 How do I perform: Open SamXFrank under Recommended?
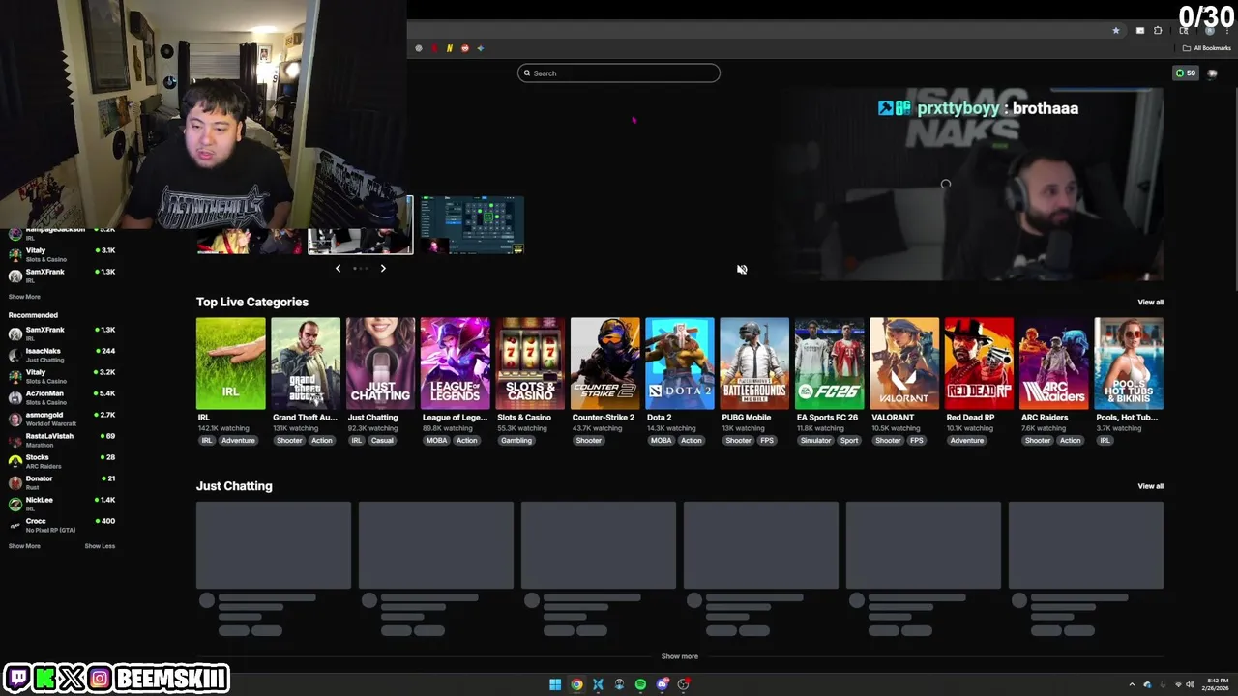tap(62, 333)
